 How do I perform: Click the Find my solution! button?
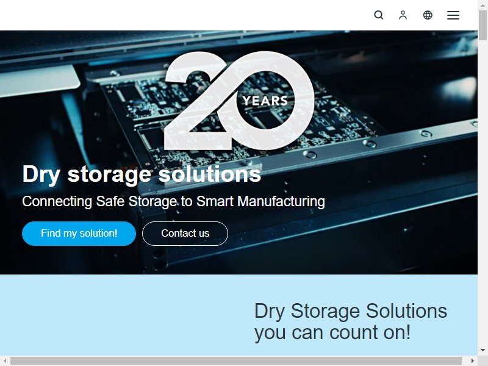point(79,234)
